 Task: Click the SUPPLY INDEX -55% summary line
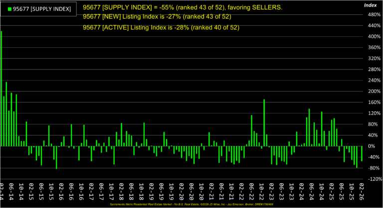183,7
